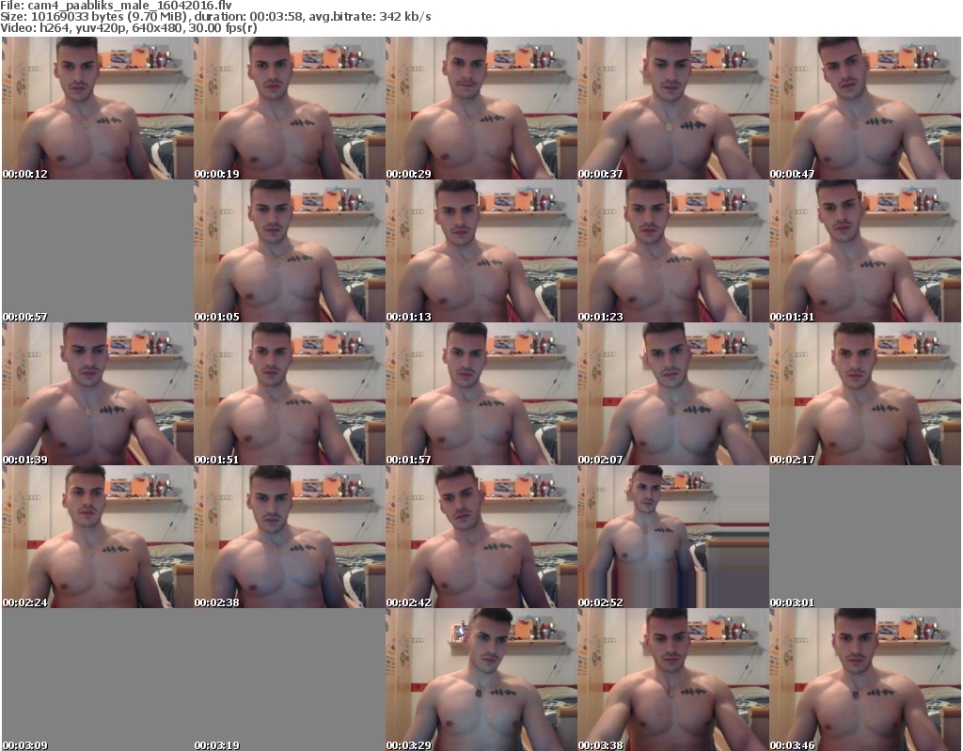Select the thumbnail timestamped 00:00:12

point(98,108)
